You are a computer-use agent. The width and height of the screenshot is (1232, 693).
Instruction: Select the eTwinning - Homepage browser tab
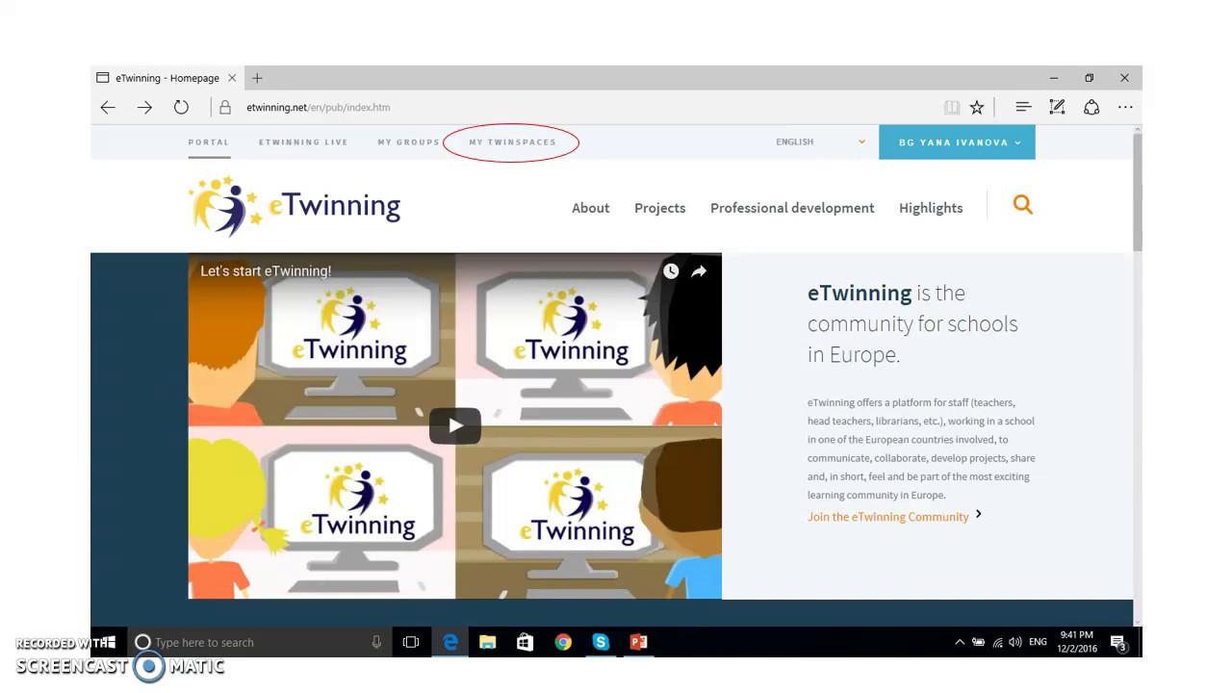[167, 78]
